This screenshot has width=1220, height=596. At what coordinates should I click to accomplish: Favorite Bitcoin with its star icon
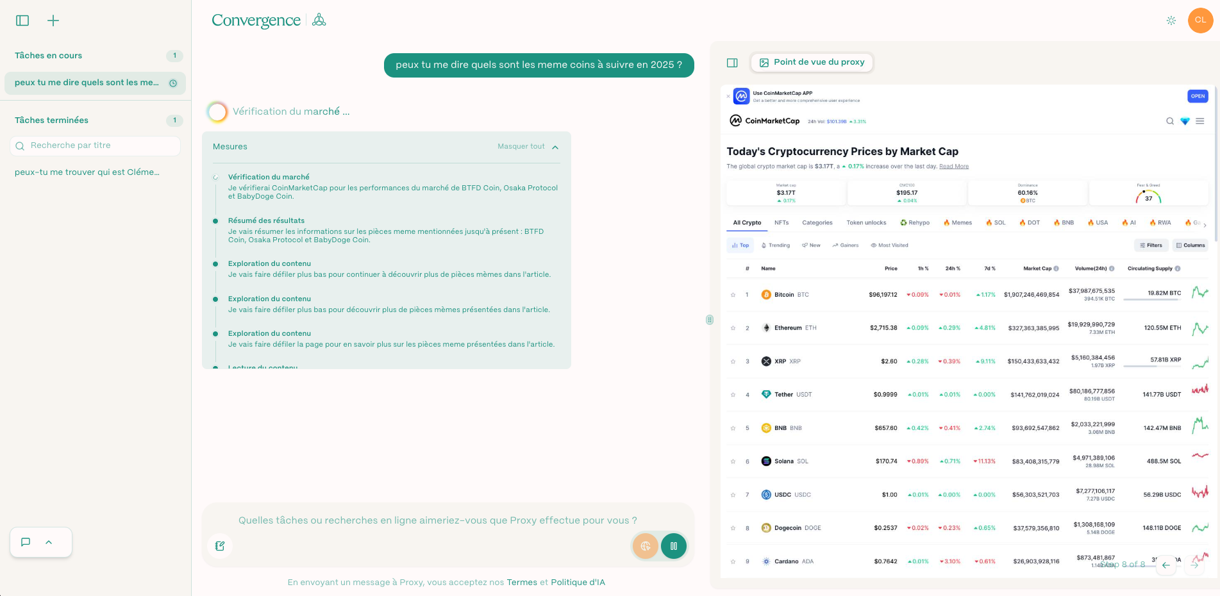click(733, 294)
